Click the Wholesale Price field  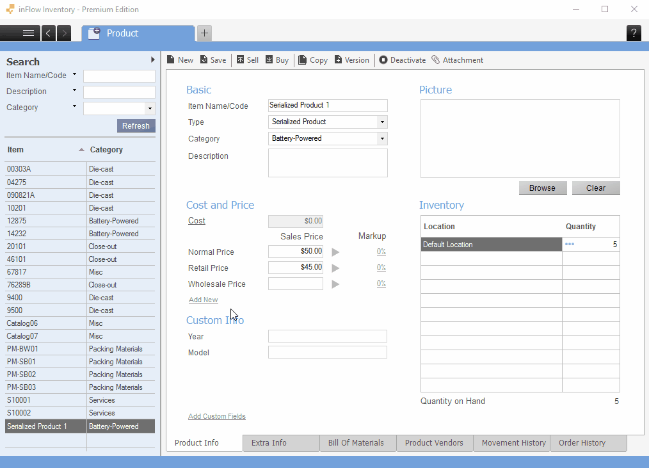tap(296, 283)
